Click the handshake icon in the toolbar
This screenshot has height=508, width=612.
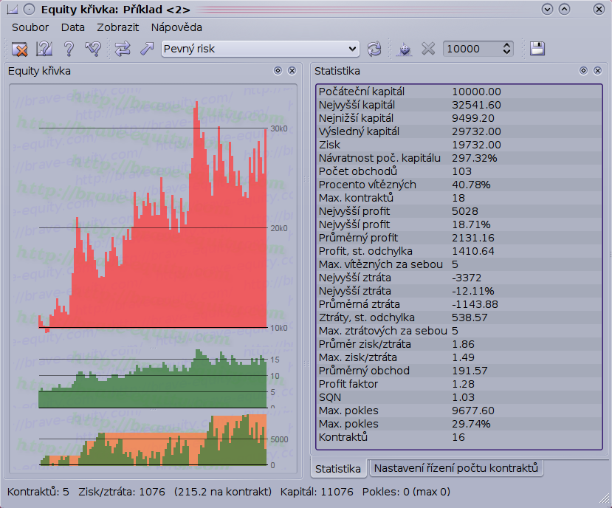tap(92, 49)
